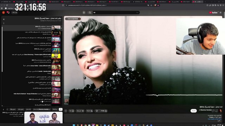Open the browser main menu icon
The width and height of the screenshot is (225, 126).
(223, 5)
